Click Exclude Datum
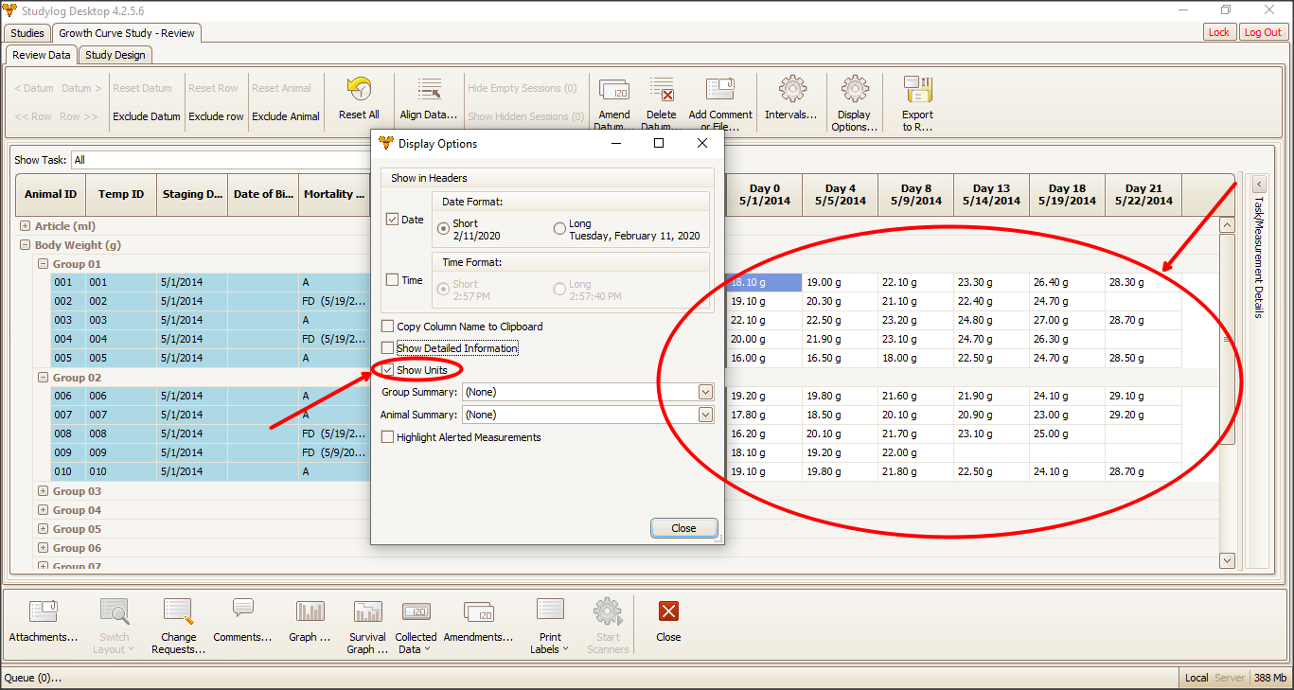The width and height of the screenshot is (1294, 690). tap(147, 116)
